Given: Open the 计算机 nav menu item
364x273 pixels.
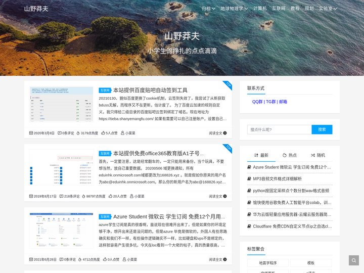Looking at the screenshot, I should coord(260,9).
